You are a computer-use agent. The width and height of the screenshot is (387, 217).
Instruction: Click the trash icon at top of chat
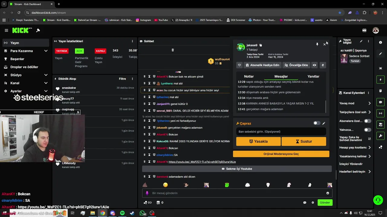pyautogui.click(x=173, y=50)
